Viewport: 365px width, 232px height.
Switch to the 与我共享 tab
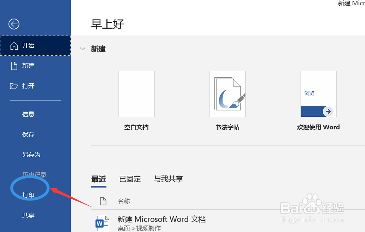168,179
